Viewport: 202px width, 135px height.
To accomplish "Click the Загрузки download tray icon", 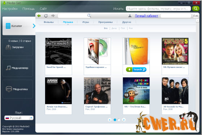I will click(8, 47).
